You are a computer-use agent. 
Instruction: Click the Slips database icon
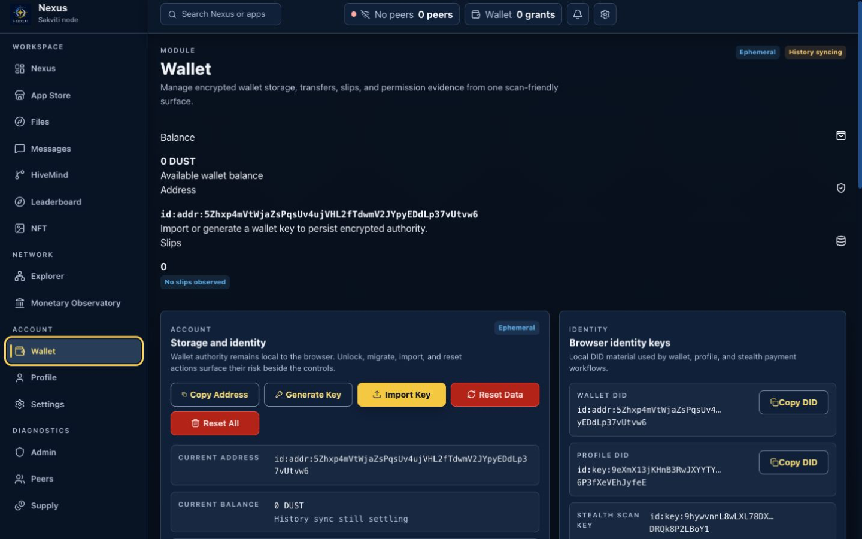(841, 241)
